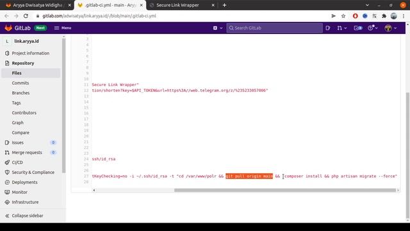
Task: Click the address bar URL
Action: click(x=99, y=16)
